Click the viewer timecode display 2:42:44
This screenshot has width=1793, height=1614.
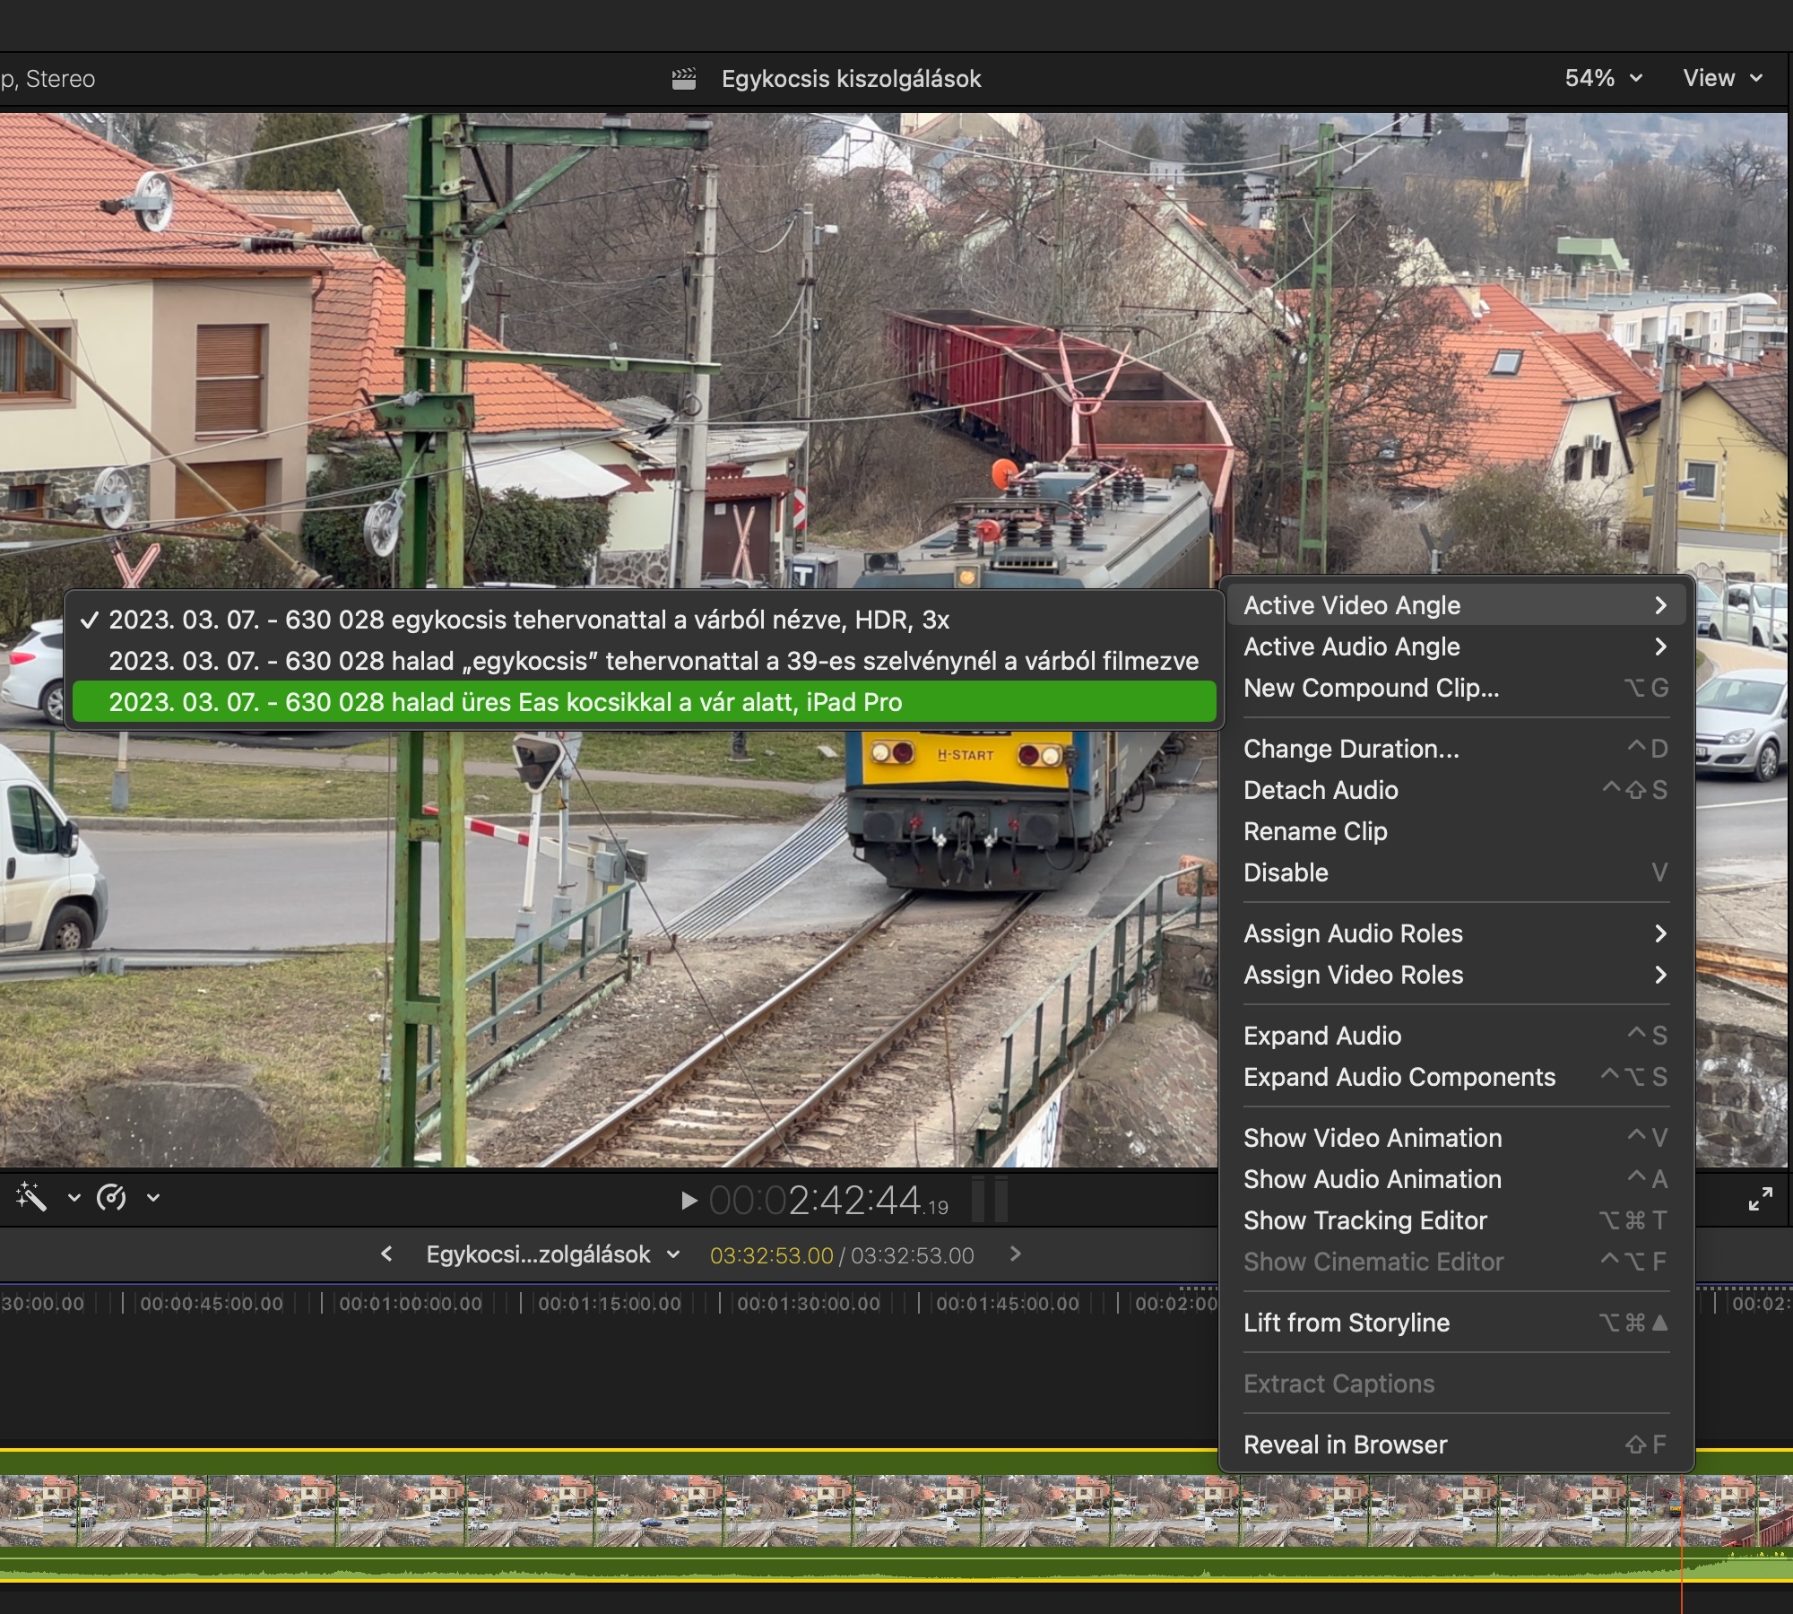pos(828,1201)
